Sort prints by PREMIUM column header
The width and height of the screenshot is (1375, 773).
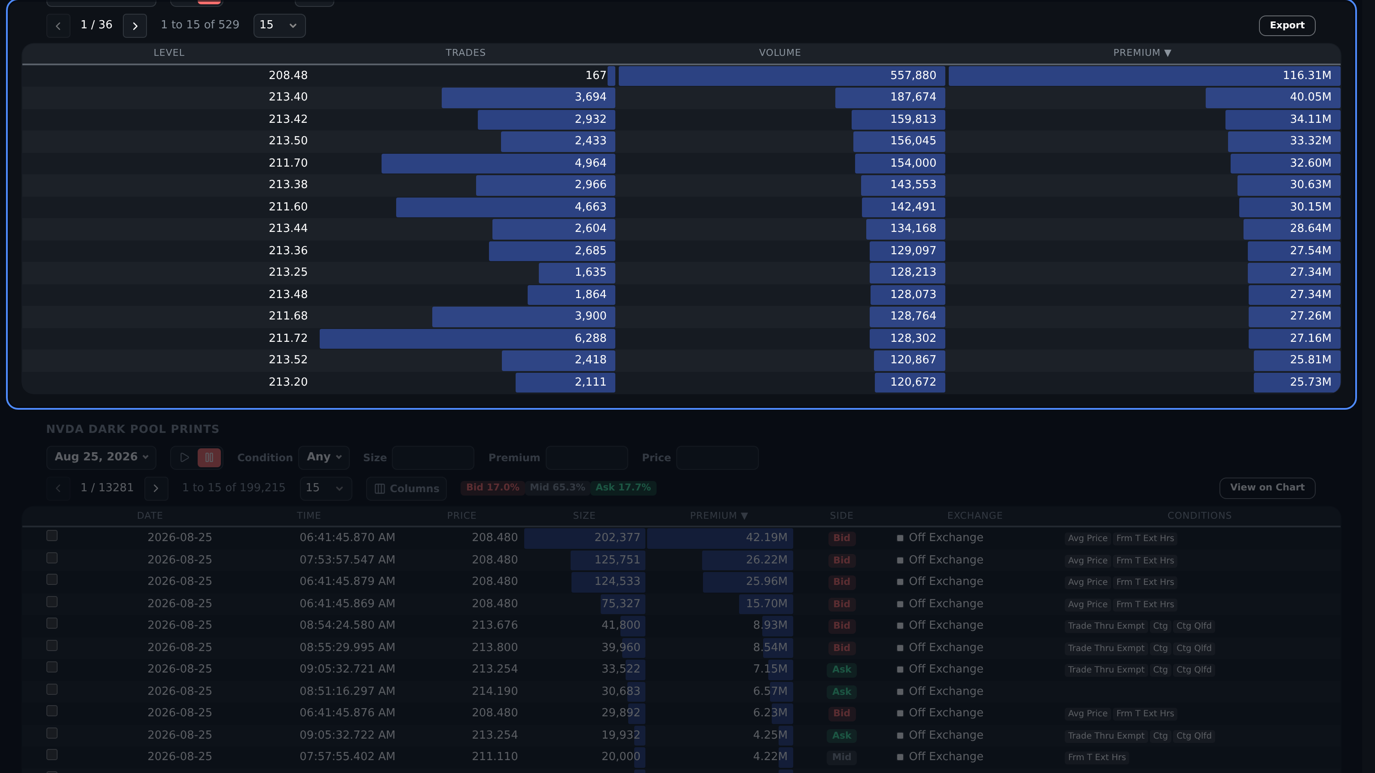click(x=718, y=516)
